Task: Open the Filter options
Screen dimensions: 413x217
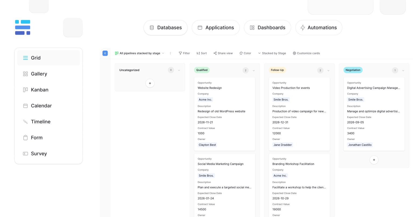Action: 184,53
